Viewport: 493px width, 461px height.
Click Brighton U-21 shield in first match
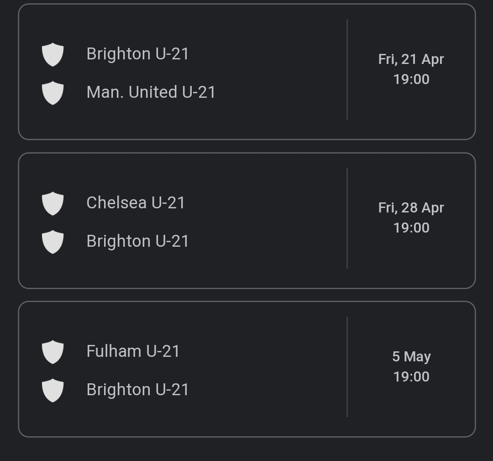53,54
